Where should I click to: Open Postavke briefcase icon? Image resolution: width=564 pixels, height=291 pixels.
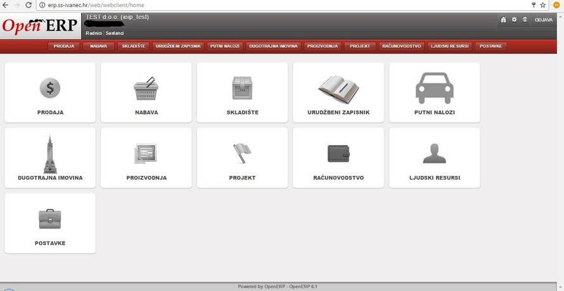click(50, 219)
